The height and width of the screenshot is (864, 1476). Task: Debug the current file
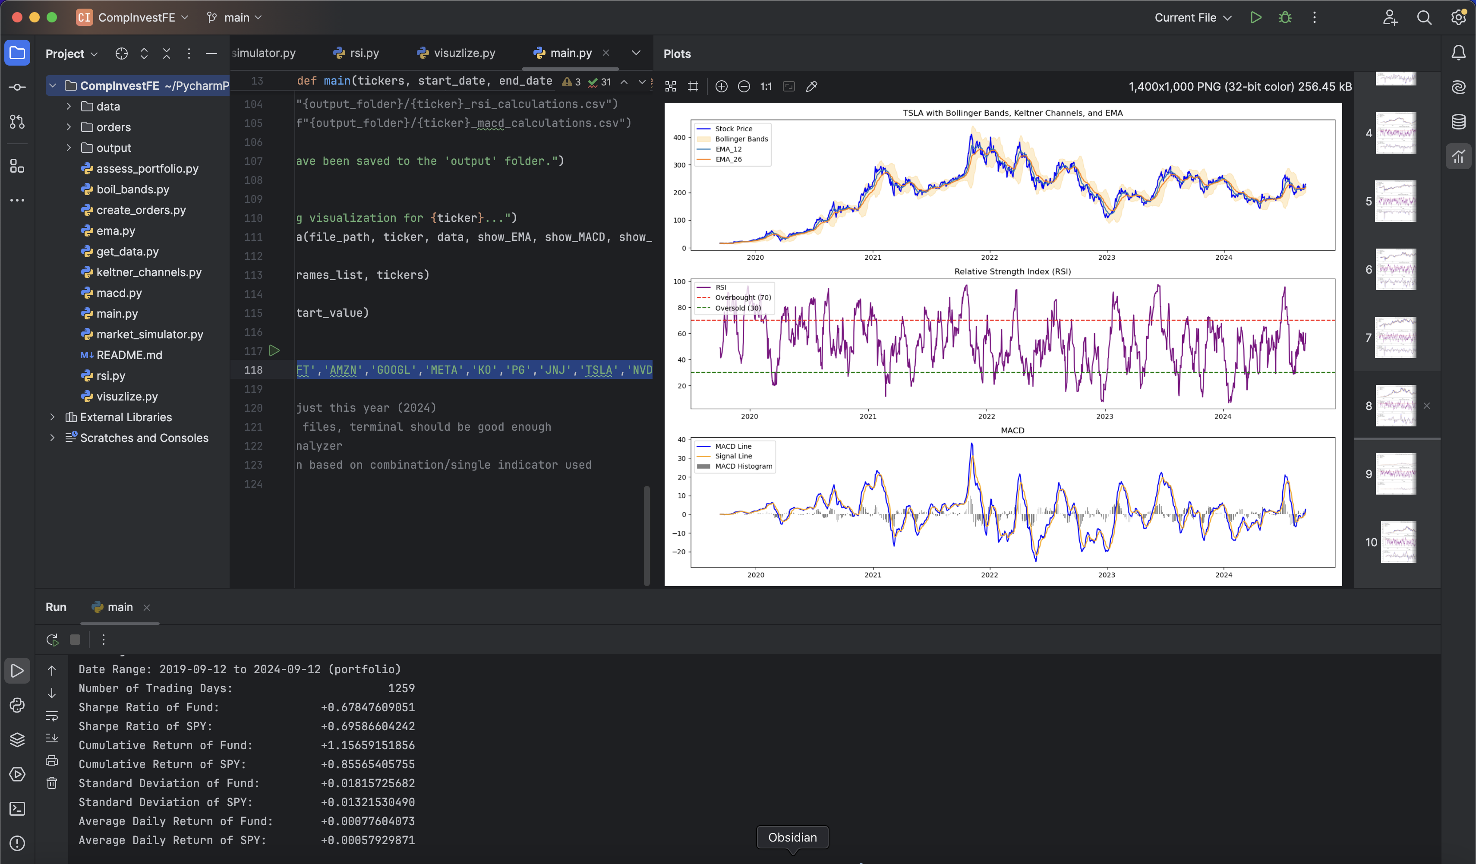click(1285, 18)
